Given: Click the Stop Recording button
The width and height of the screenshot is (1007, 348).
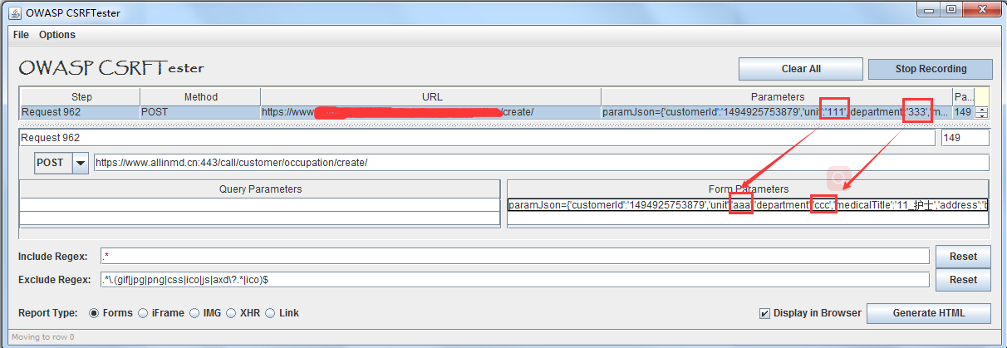Looking at the screenshot, I should [931, 69].
